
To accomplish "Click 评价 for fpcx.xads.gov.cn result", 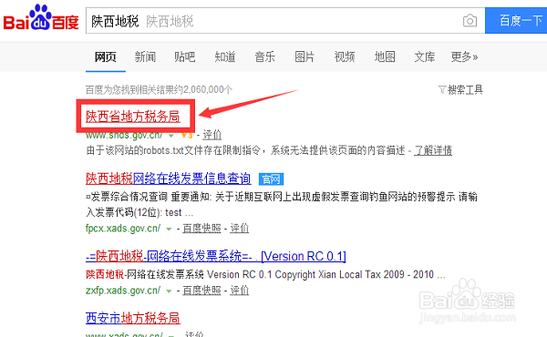I will pos(239,229).
